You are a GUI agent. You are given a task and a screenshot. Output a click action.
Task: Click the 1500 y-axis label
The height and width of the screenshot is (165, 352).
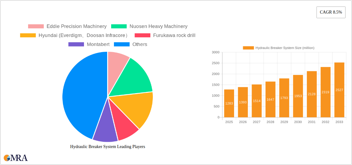click(216, 85)
